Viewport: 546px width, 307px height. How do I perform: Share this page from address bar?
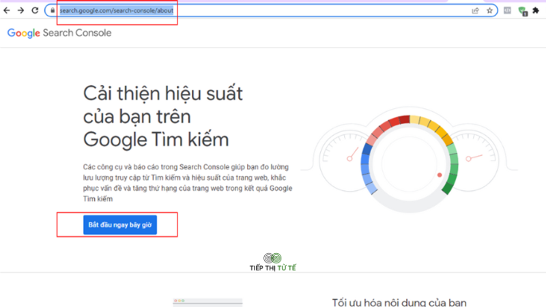[x=475, y=10]
